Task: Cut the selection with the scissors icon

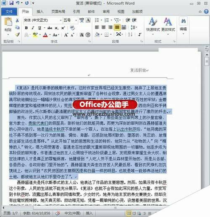Action: (17, 20)
